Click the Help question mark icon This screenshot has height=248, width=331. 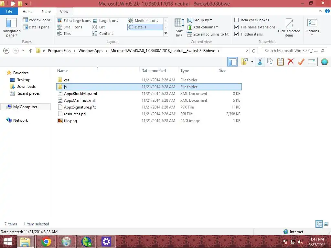(327, 11)
